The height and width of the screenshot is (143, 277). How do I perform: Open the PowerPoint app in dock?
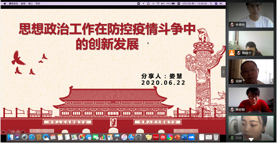point(177,137)
